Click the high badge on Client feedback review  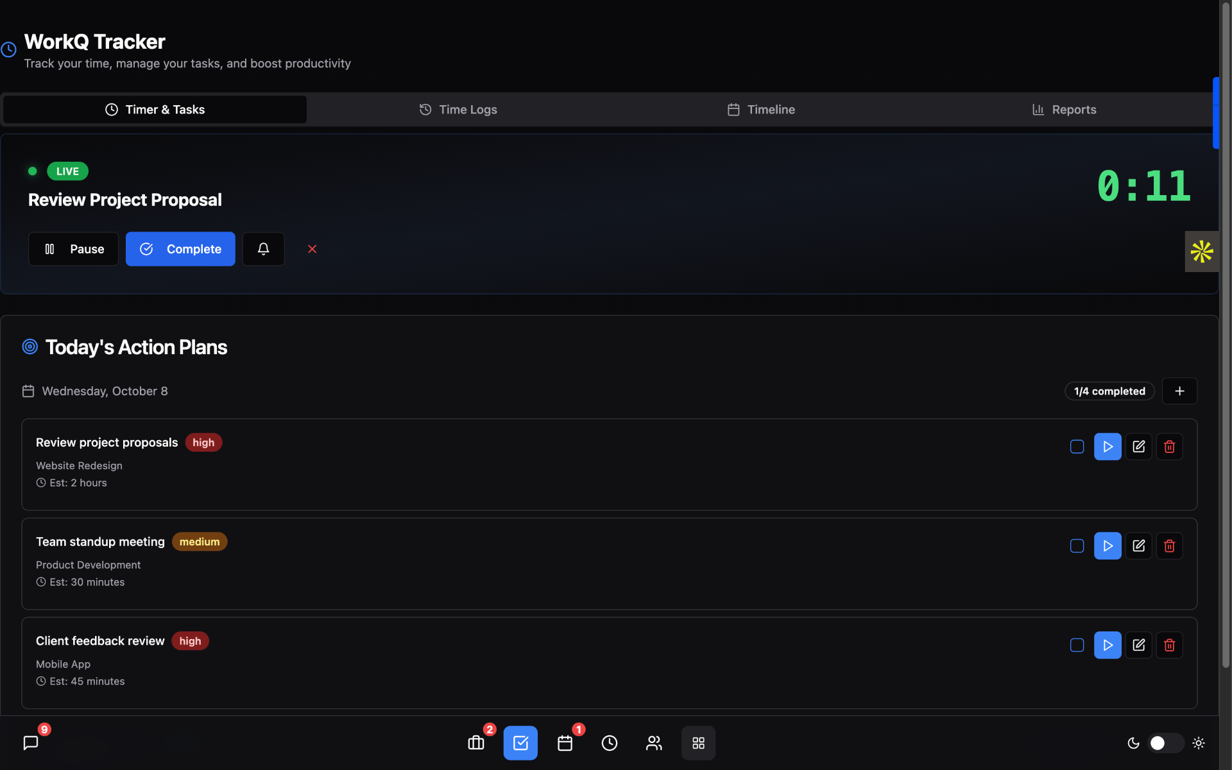190,641
